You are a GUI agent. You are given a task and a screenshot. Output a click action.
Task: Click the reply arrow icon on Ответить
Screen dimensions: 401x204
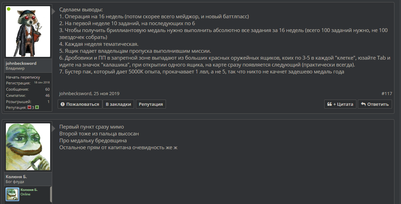point(363,104)
